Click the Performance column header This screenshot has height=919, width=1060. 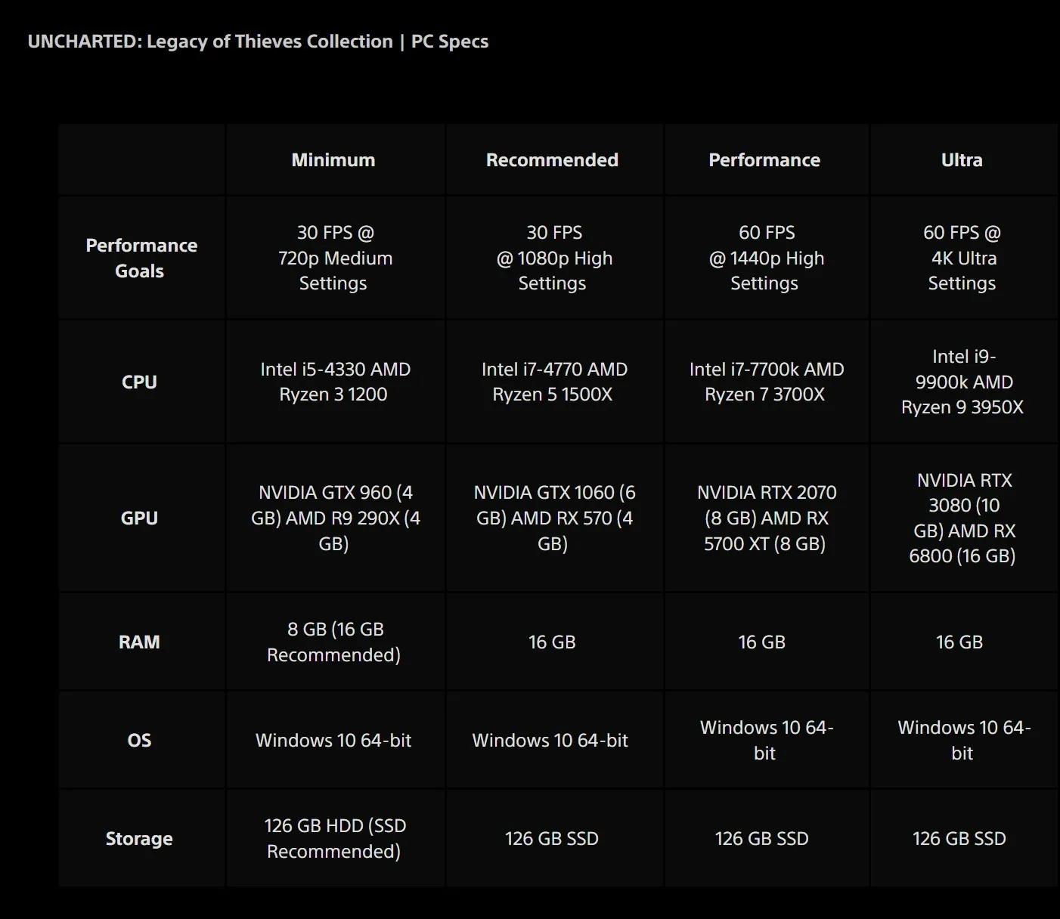(x=764, y=160)
